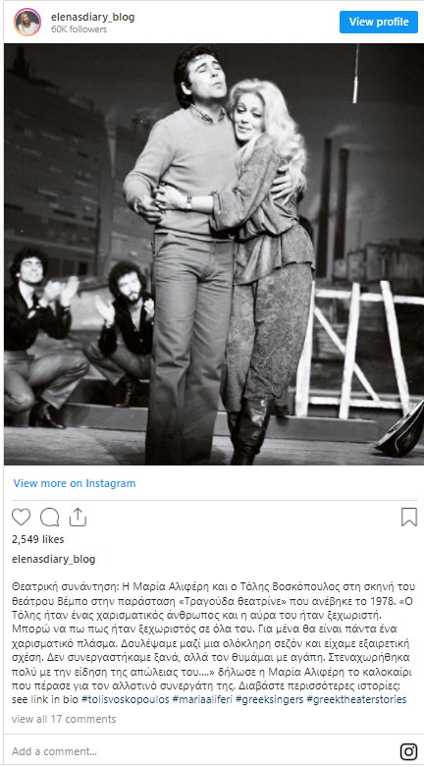The width and height of the screenshot is (424, 767).
Task: Open comments via the speech bubble icon
Action: pos(50,517)
